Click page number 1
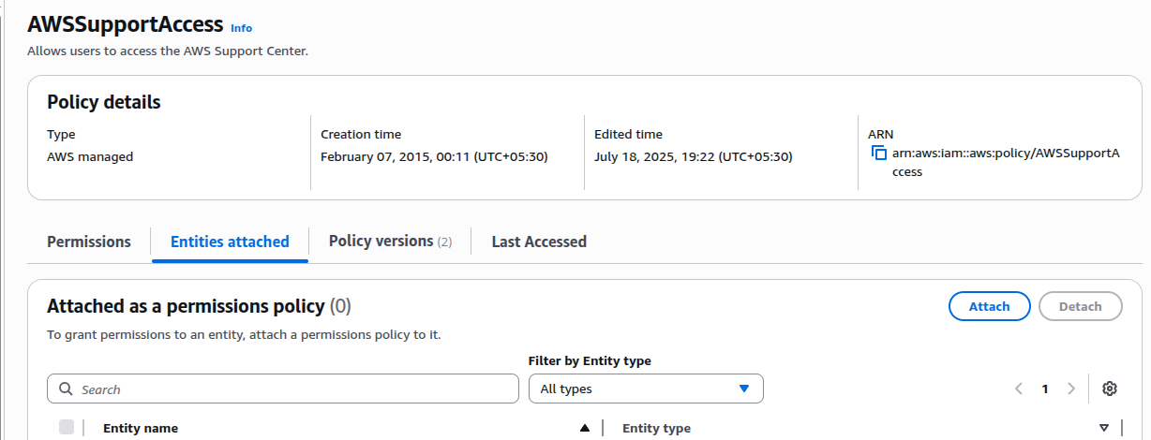1151x440 pixels. click(x=1045, y=389)
